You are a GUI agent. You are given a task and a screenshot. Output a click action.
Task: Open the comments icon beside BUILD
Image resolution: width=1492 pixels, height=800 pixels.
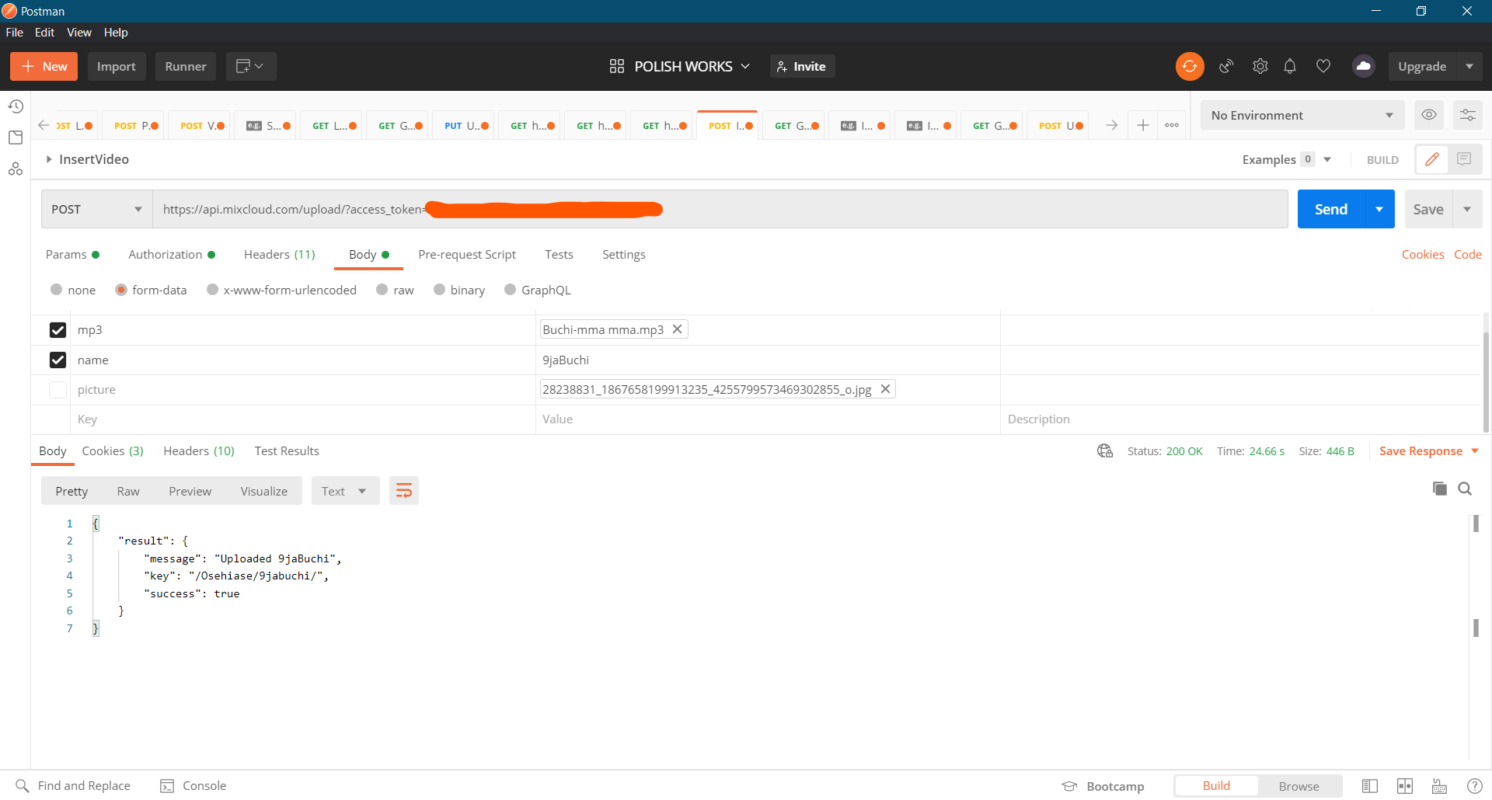pyautogui.click(x=1465, y=159)
